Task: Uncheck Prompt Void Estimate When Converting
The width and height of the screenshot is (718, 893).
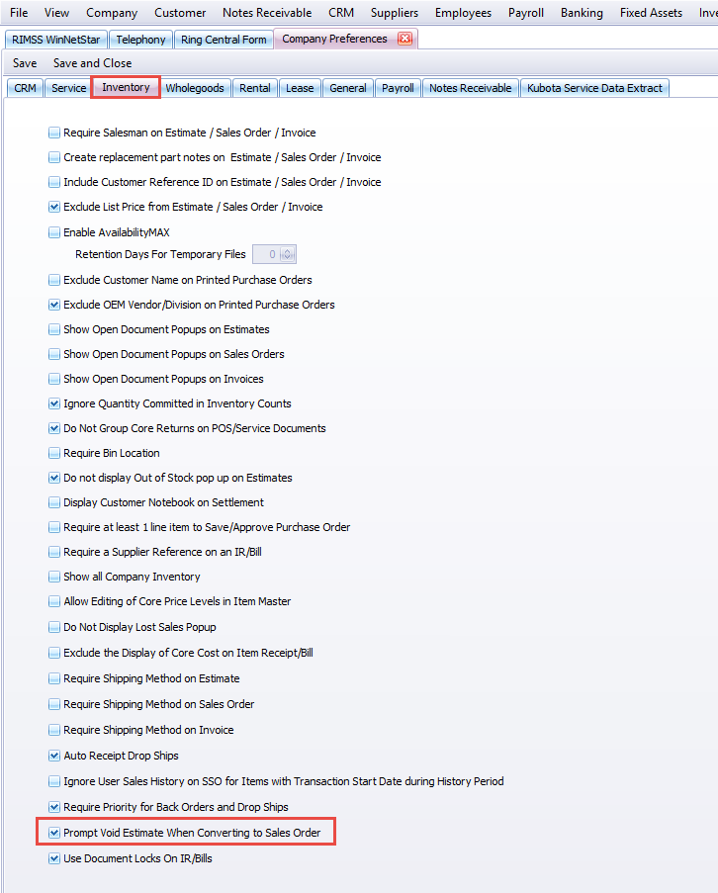Action: tap(54, 833)
